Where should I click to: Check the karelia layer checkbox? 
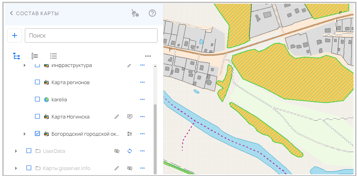[x=37, y=100]
